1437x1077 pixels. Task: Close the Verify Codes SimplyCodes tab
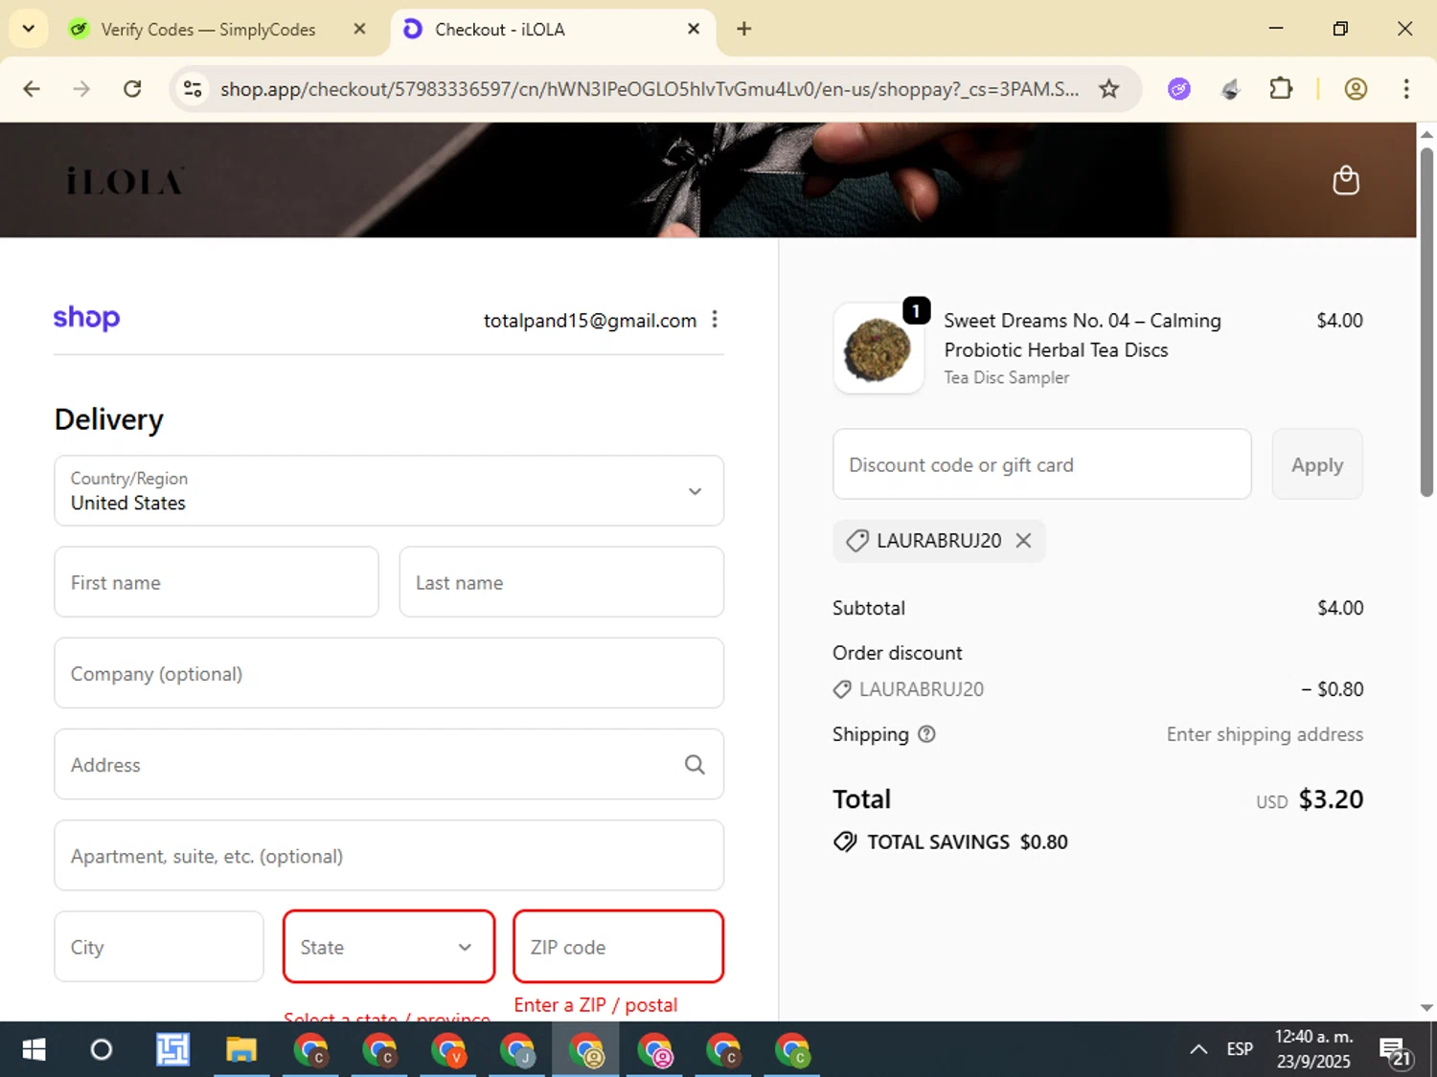pyautogui.click(x=359, y=29)
